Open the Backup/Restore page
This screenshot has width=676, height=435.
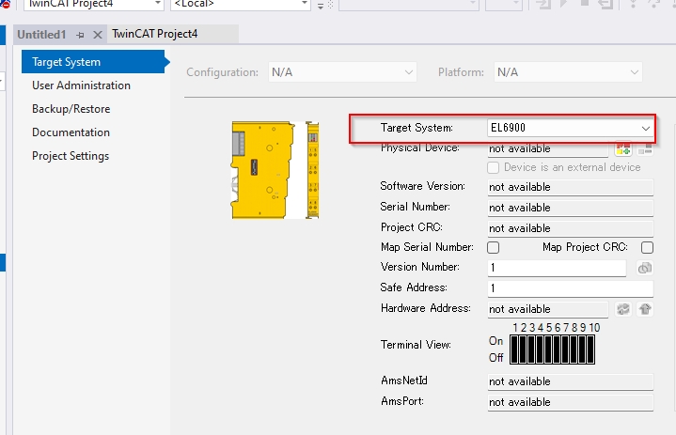(71, 109)
